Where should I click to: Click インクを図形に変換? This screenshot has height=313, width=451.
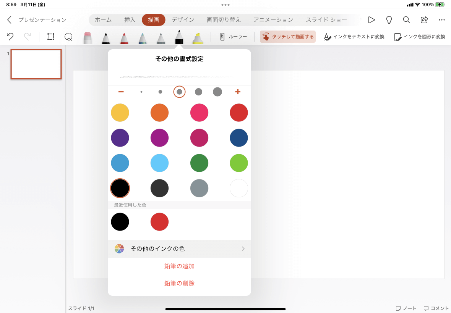(x=420, y=37)
